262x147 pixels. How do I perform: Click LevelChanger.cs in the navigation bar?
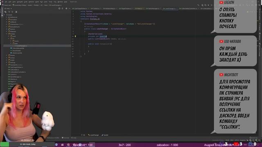[x=56, y=5]
